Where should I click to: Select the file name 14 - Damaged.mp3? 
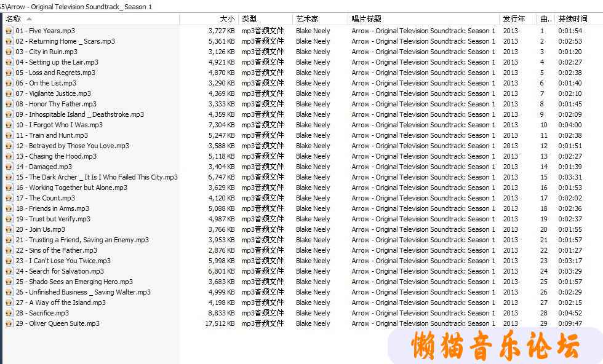[x=44, y=167]
